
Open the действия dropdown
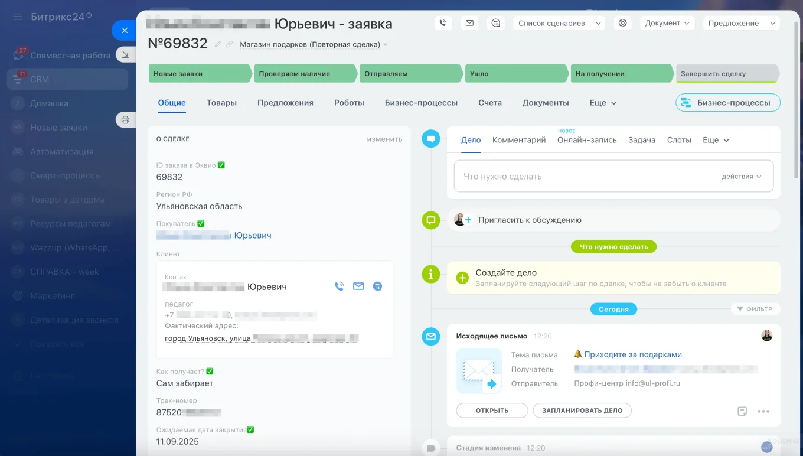pyautogui.click(x=742, y=177)
